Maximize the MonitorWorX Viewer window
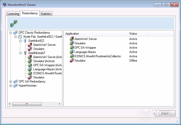The image size is (181, 125). pos(166,5)
